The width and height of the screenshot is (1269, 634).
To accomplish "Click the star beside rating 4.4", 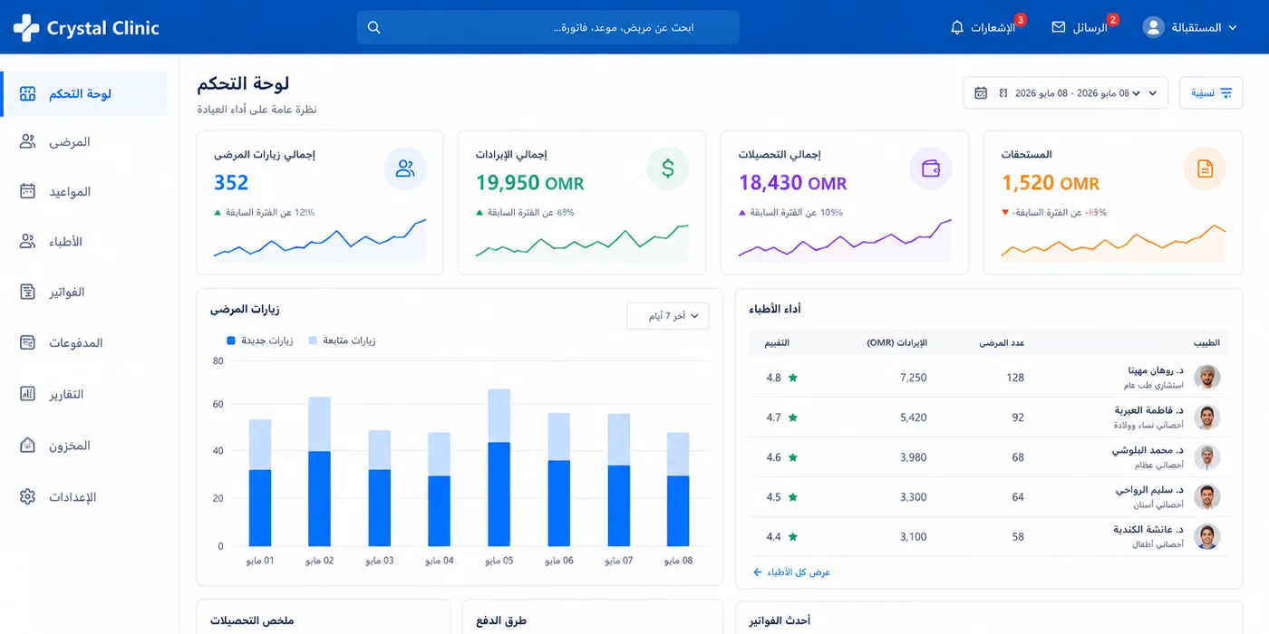I will click(792, 537).
